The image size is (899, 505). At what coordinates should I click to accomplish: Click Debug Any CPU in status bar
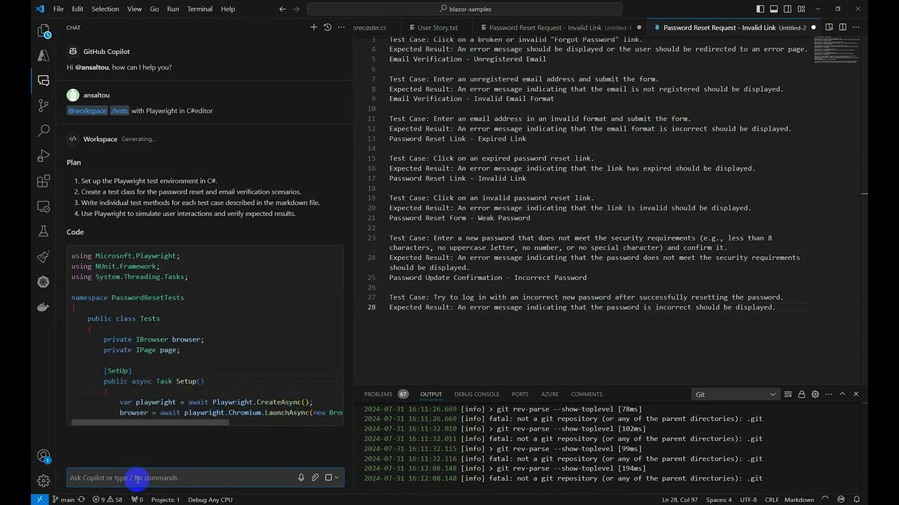(210, 499)
